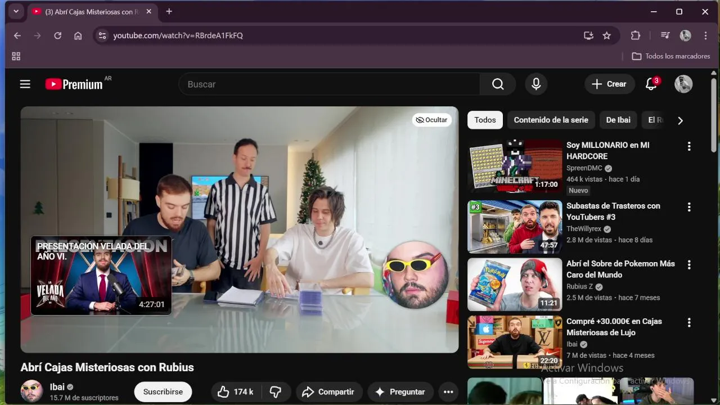Viewport: 720px width, 405px height.
Task: Open the apps grid on bookmarks bar
Action: point(16,56)
